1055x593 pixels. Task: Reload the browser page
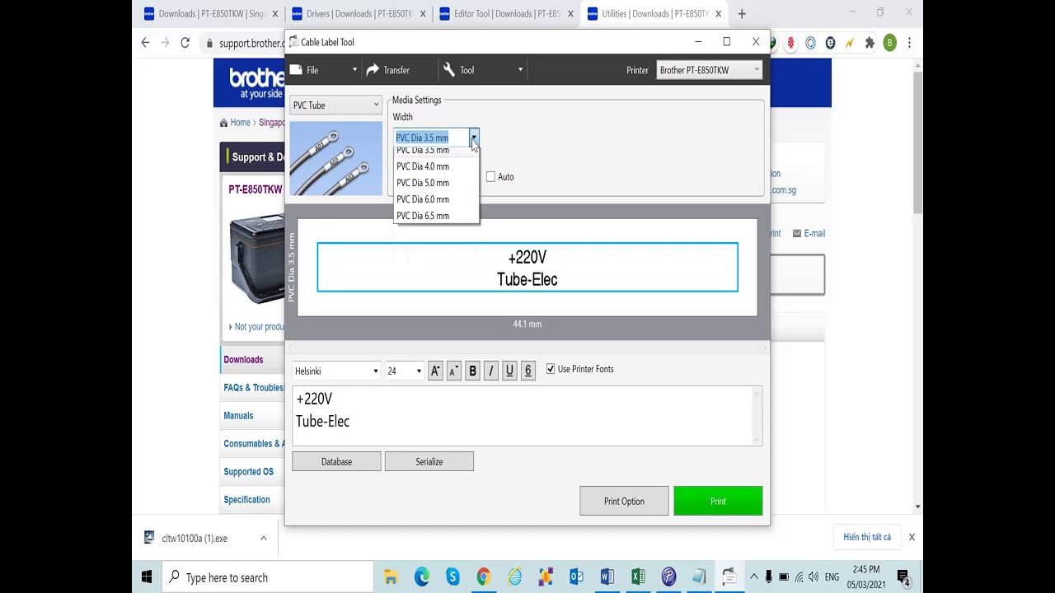coord(185,43)
